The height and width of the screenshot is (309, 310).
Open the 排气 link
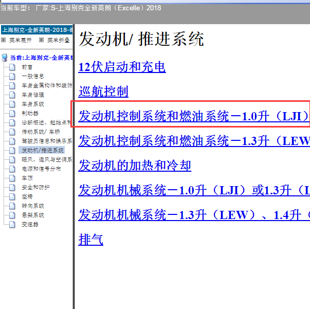click(x=91, y=240)
